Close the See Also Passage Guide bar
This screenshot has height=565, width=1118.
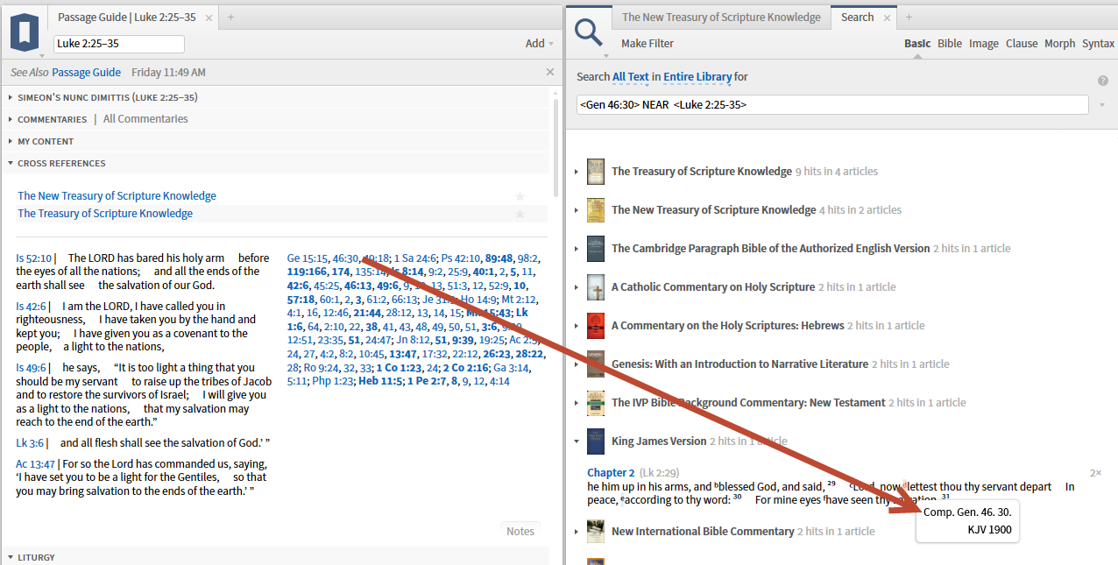550,72
